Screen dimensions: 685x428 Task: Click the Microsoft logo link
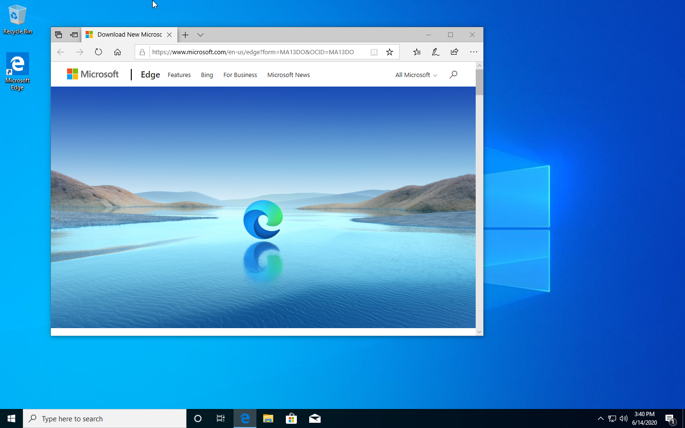[93, 74]
